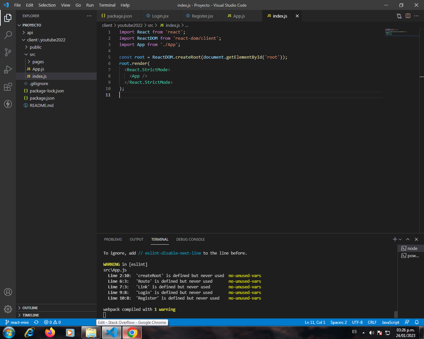Click the compare changes editor icon

[399, 16]
